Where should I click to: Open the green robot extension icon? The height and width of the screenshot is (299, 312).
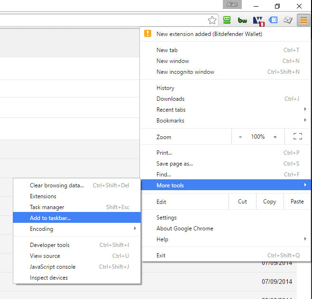(227, 20)
